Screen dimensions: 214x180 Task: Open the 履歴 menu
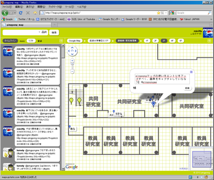point(41,7)
